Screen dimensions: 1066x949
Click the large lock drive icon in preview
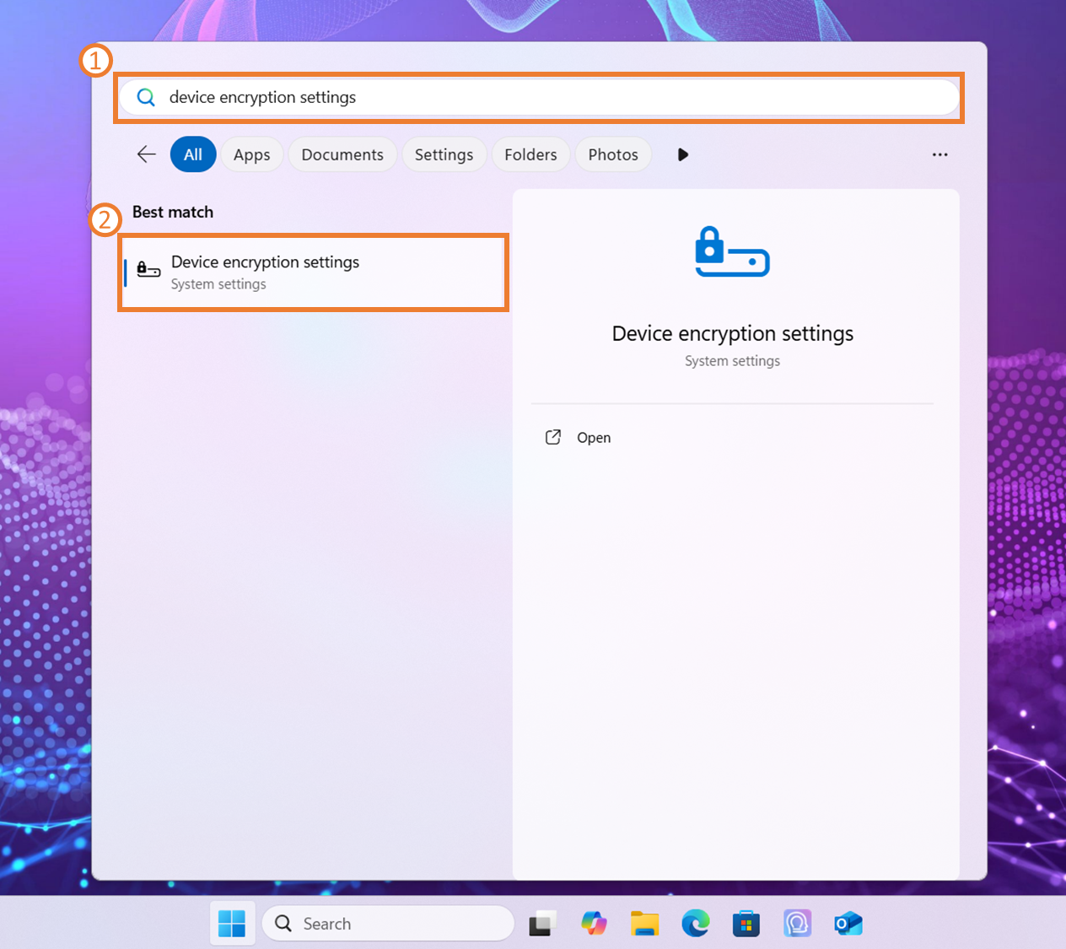[x=732, y=252]
